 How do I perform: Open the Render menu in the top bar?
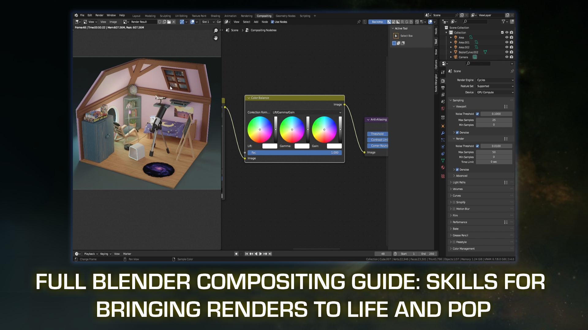coord(99,15)
